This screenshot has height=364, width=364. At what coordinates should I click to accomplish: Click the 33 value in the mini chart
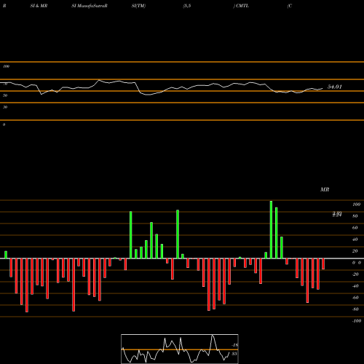click(x=234, y=354)
